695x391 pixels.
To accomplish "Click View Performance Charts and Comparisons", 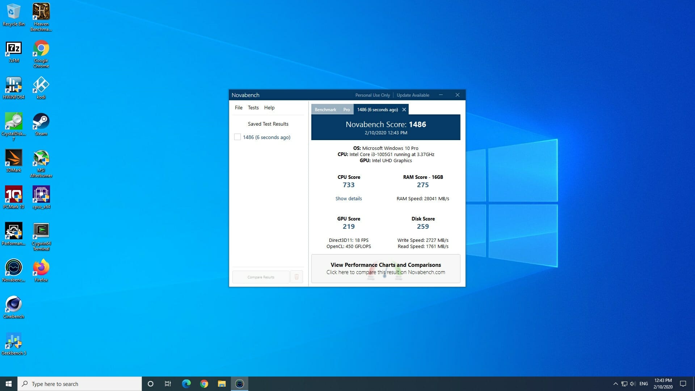I will click(386, 269).
